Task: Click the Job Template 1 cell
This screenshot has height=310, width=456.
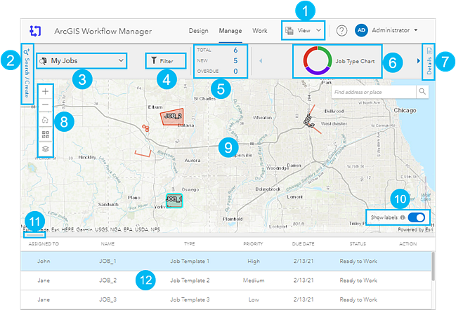Action: tap(190, 261)
